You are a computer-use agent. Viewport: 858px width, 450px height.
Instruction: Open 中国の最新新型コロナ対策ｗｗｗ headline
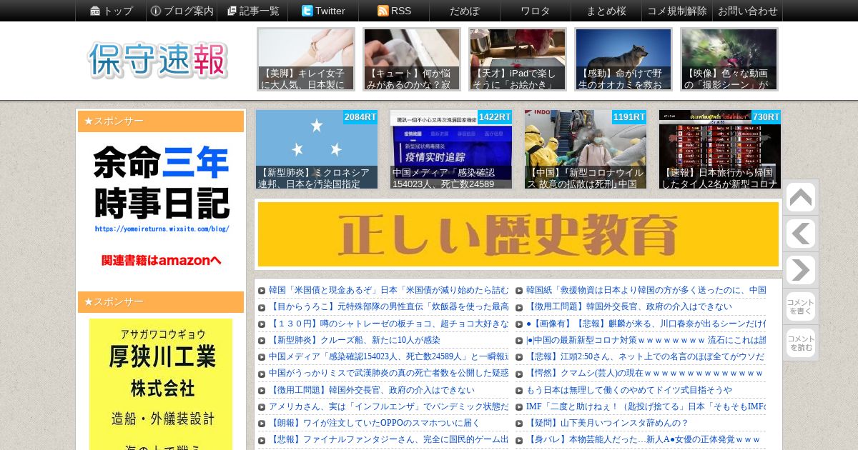click(646, 340)
